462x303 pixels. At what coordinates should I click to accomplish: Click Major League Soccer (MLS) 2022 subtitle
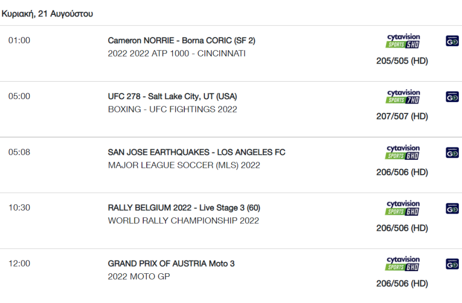point(184,165)
